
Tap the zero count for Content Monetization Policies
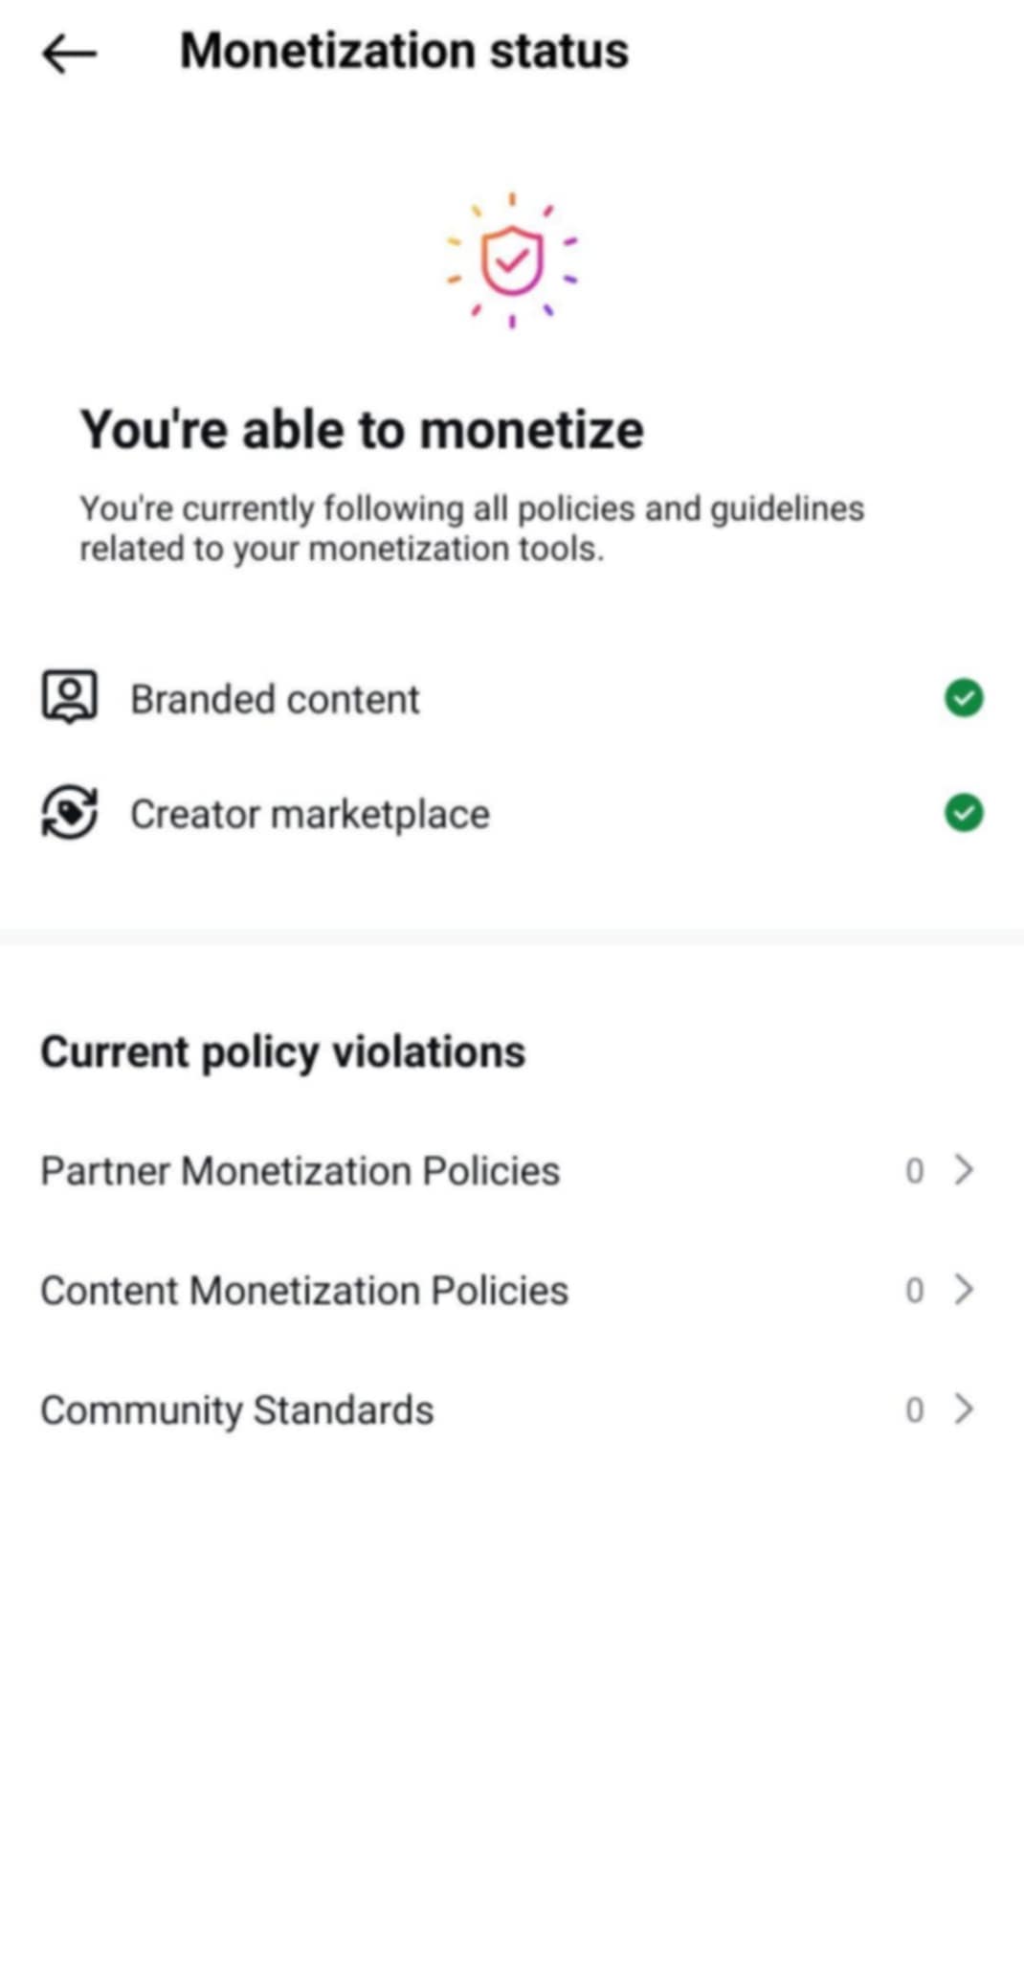click(x=915, y=1291)
